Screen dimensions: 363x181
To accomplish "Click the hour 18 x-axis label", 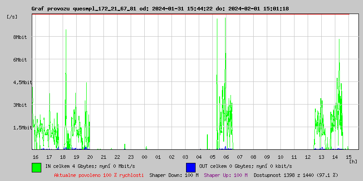I will 63,157.
